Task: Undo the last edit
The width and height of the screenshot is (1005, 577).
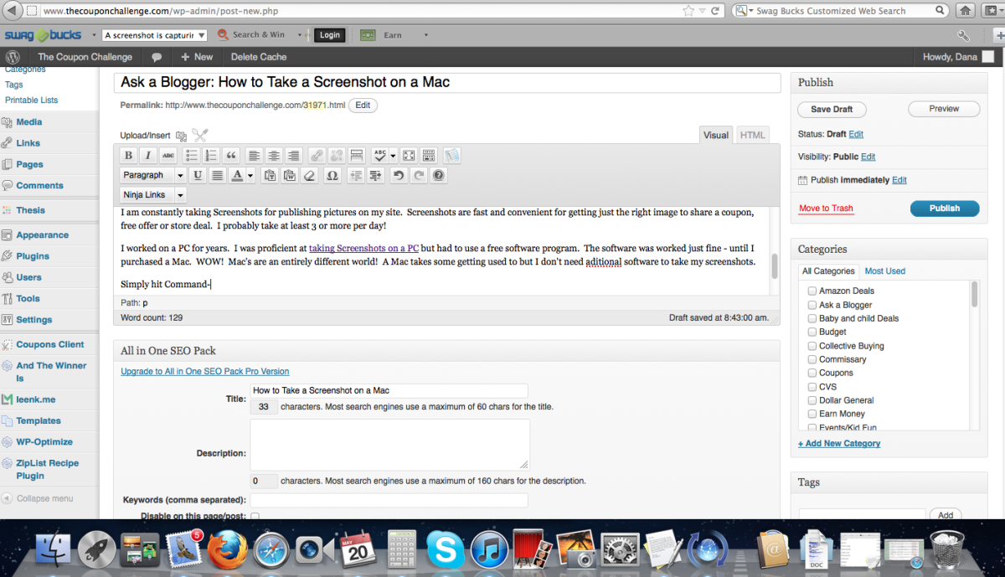Action: point(399,175)
